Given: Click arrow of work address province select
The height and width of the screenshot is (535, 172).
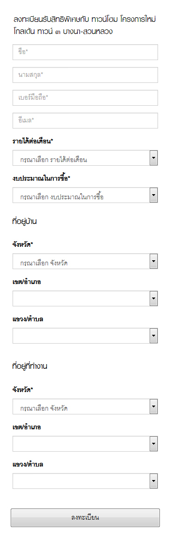Looking at the screenshot, I should click(153, 406).
